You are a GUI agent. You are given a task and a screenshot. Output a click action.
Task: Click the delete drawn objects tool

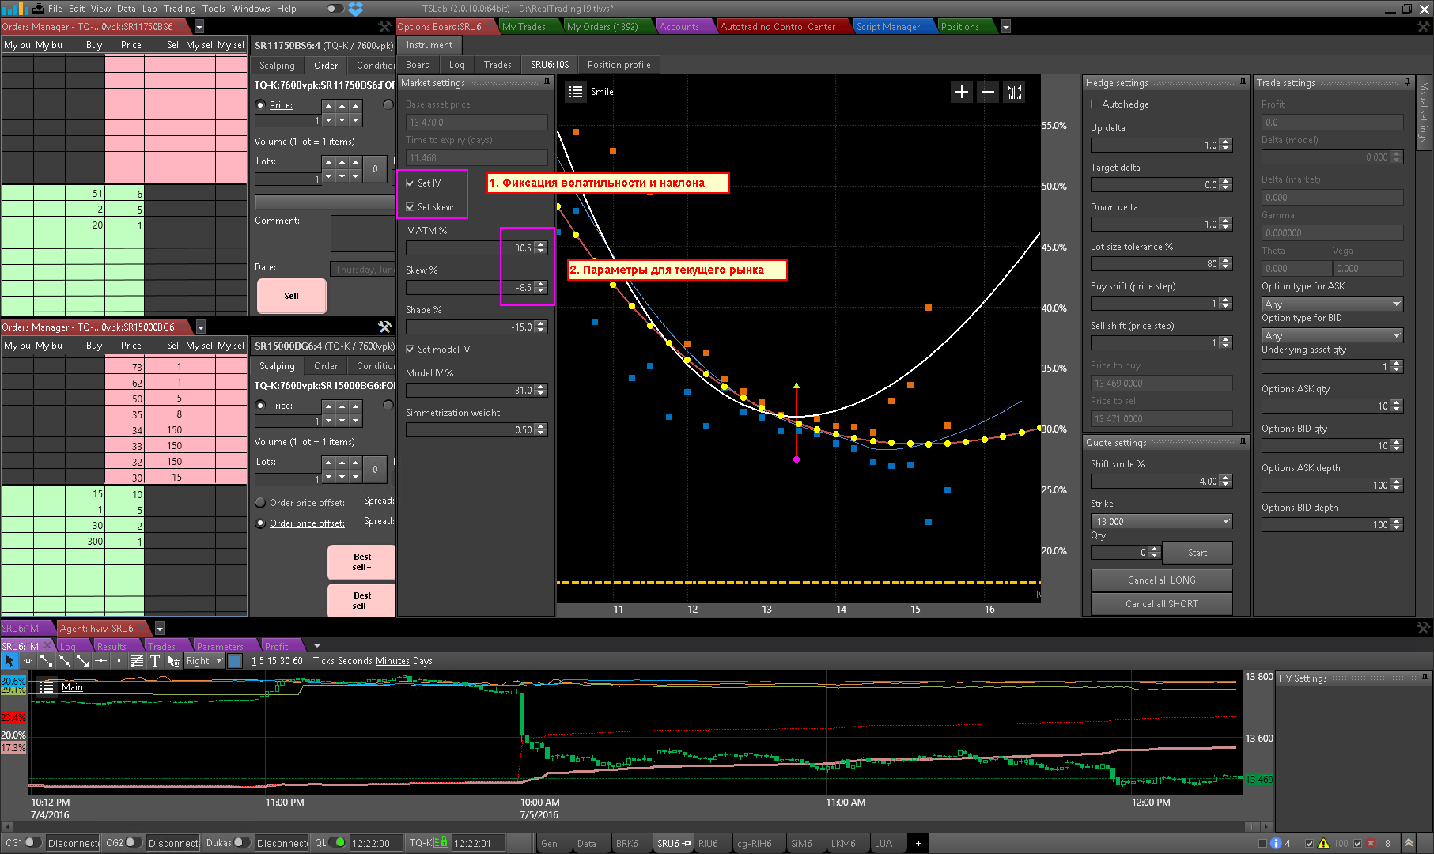point(173,661)
